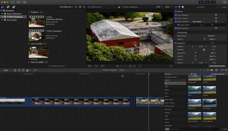Enable the 4K Only checkbox
The height and width of the screenshot is (131, 228).
[x=188, y=74]
